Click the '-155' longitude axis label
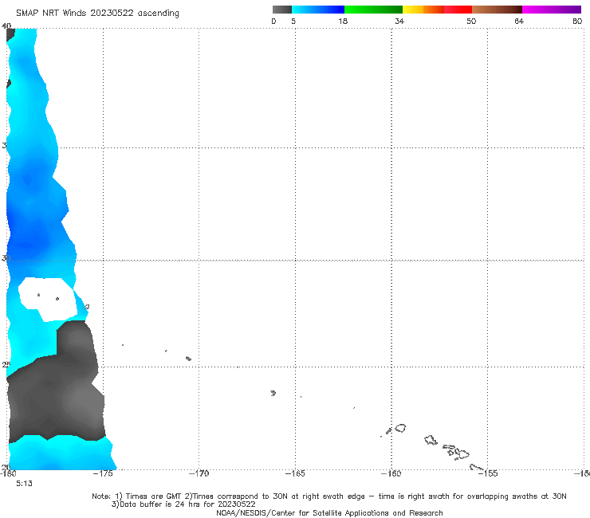Viewport: 590px width, 518px height. pyautogui.click(x=488, y=473)
